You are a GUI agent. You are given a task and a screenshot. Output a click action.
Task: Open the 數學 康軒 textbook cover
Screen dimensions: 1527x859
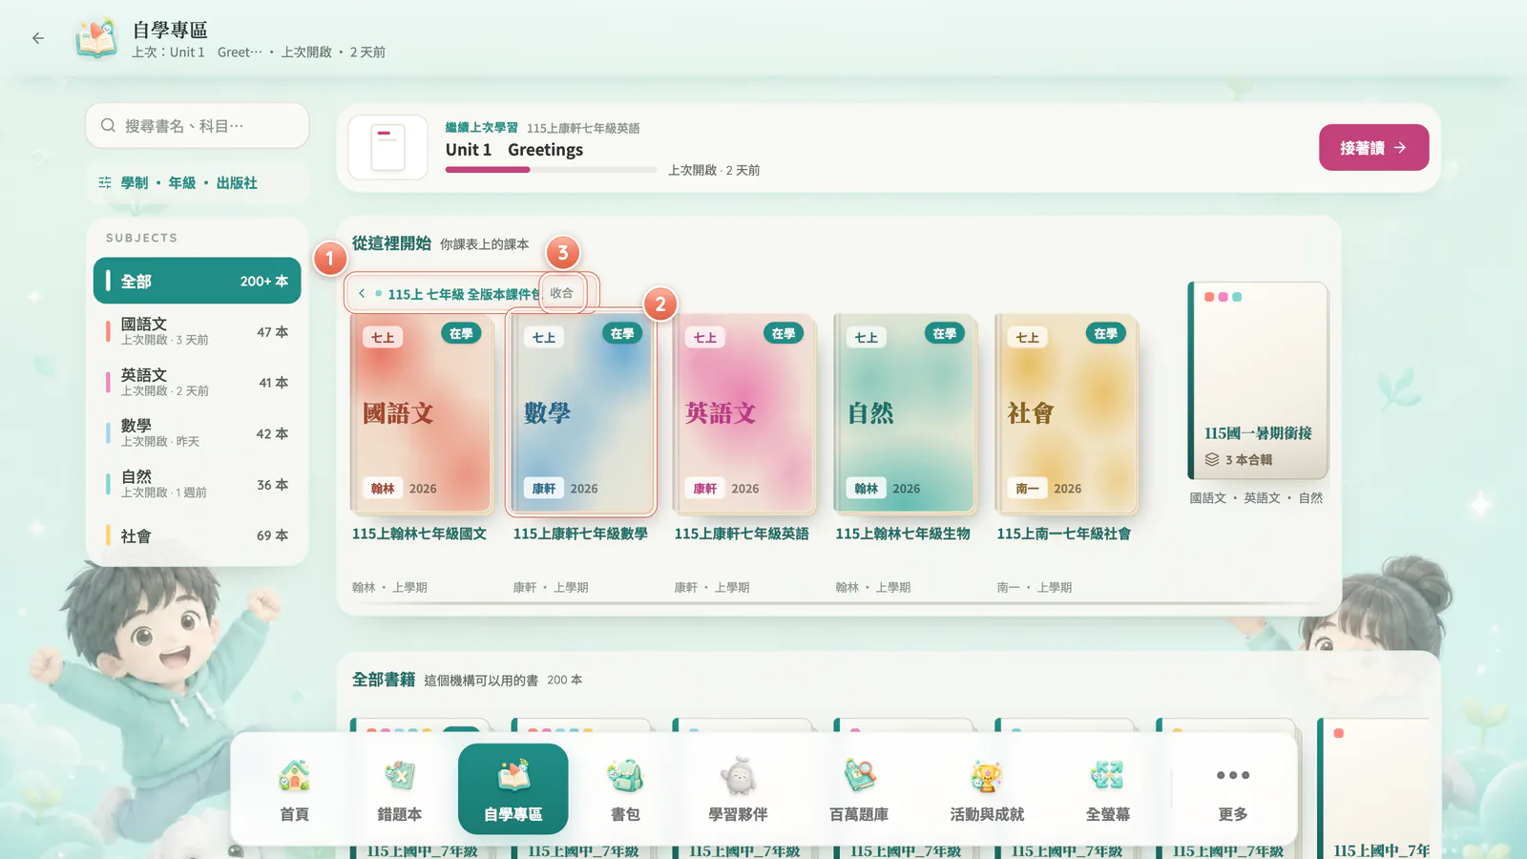point(581,412)
